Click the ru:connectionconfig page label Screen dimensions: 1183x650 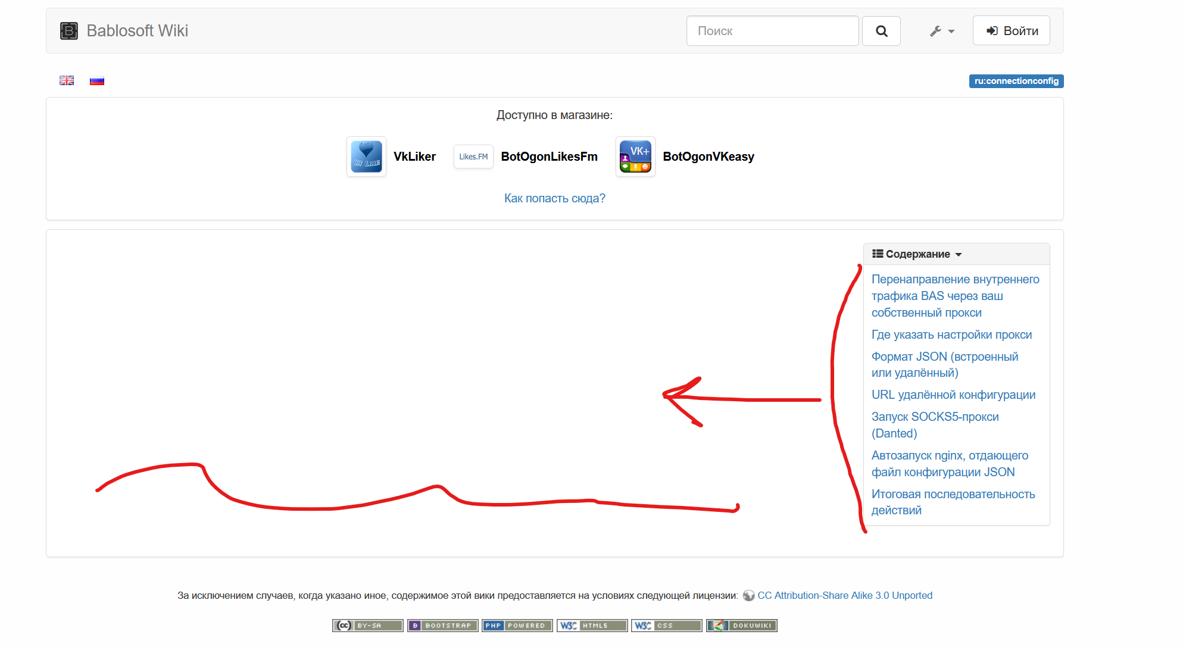pos(1016,81)
